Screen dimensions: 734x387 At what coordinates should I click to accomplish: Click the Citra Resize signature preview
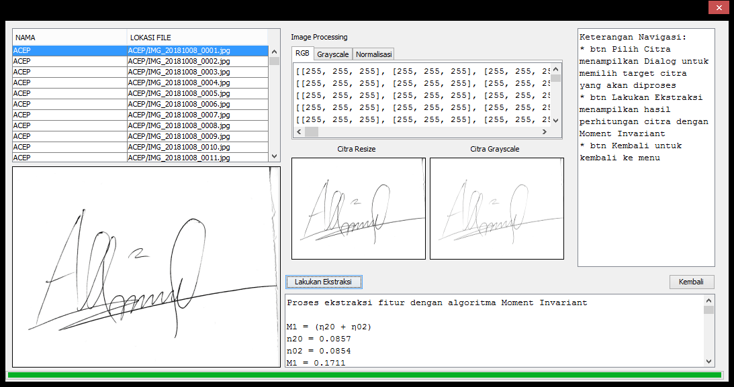(x=358, y=209)
